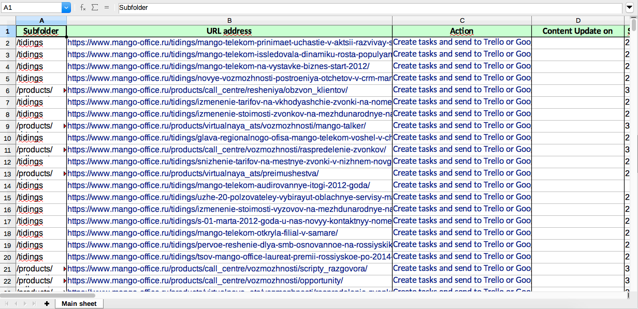
Task: Click the tsov-mango-office-laureat URL cell
Action: (x=229, y=257)
